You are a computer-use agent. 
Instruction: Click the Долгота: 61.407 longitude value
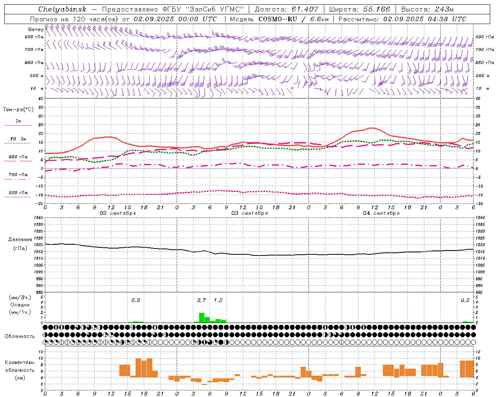coord(286,9)
